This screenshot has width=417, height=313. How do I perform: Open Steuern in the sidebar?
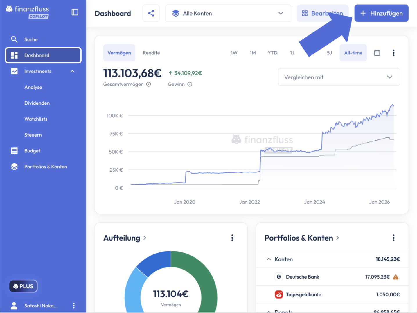pos(33,135)
